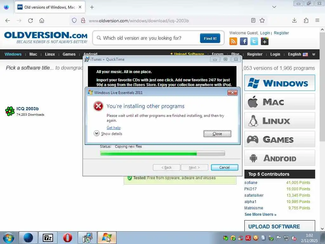Select the Games nav menu item
Screen dimensions: 325x244
[x=69, y=54]
